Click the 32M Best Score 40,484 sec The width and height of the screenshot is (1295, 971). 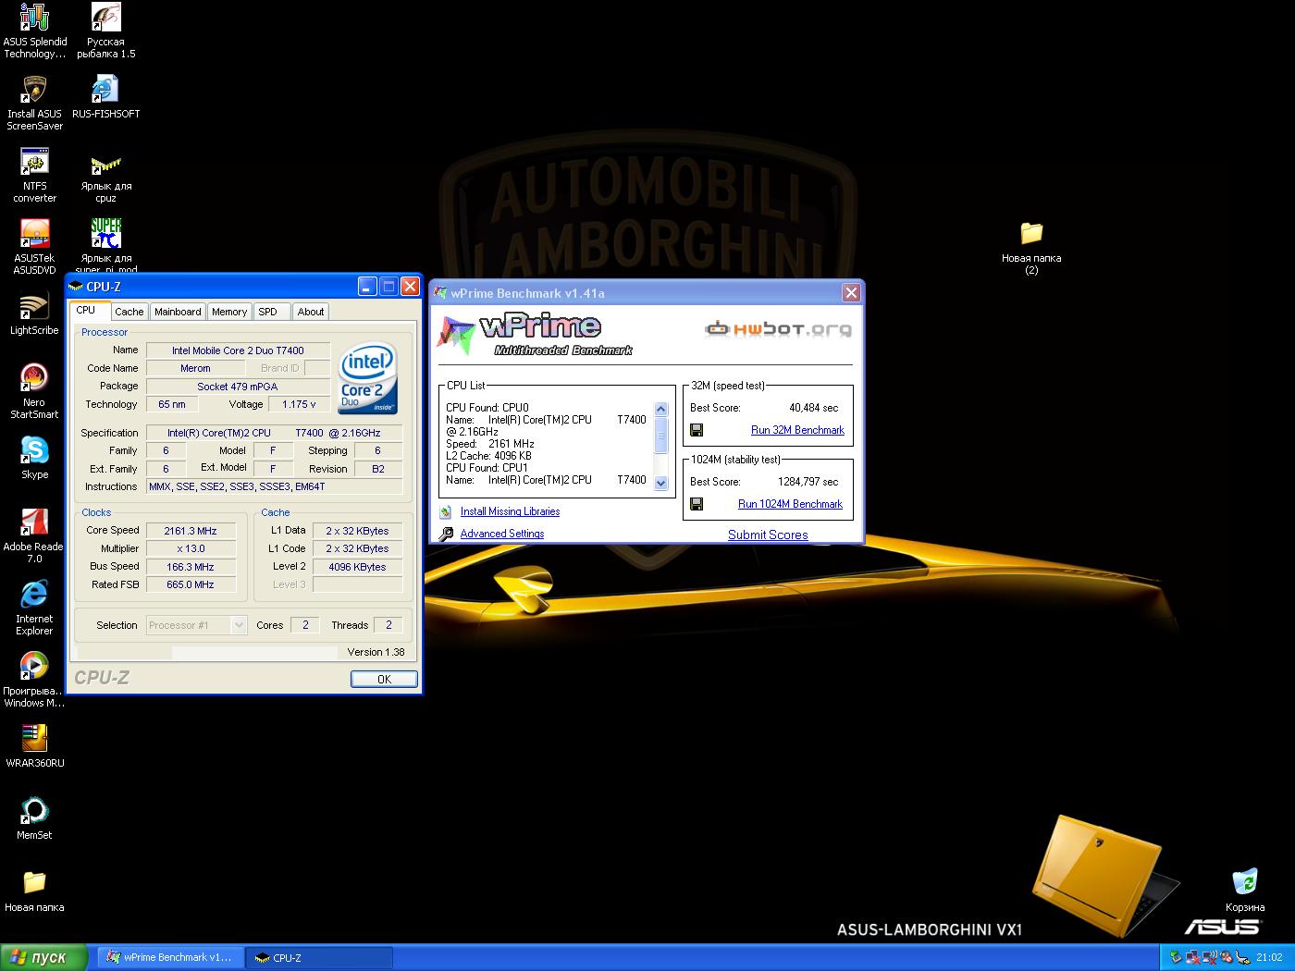(813, 408)
